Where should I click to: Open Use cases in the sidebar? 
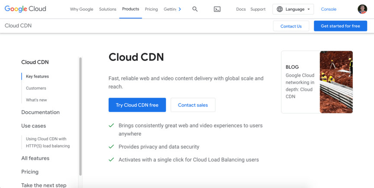[x=34, y=126]
